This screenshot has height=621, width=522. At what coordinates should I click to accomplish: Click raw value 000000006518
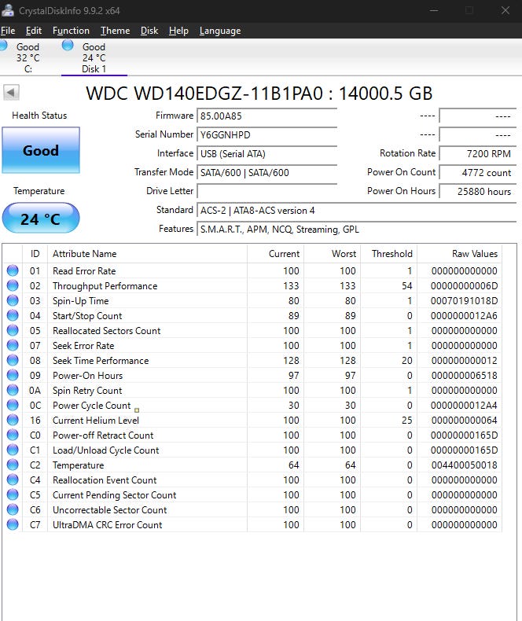[x=464, y=376]
